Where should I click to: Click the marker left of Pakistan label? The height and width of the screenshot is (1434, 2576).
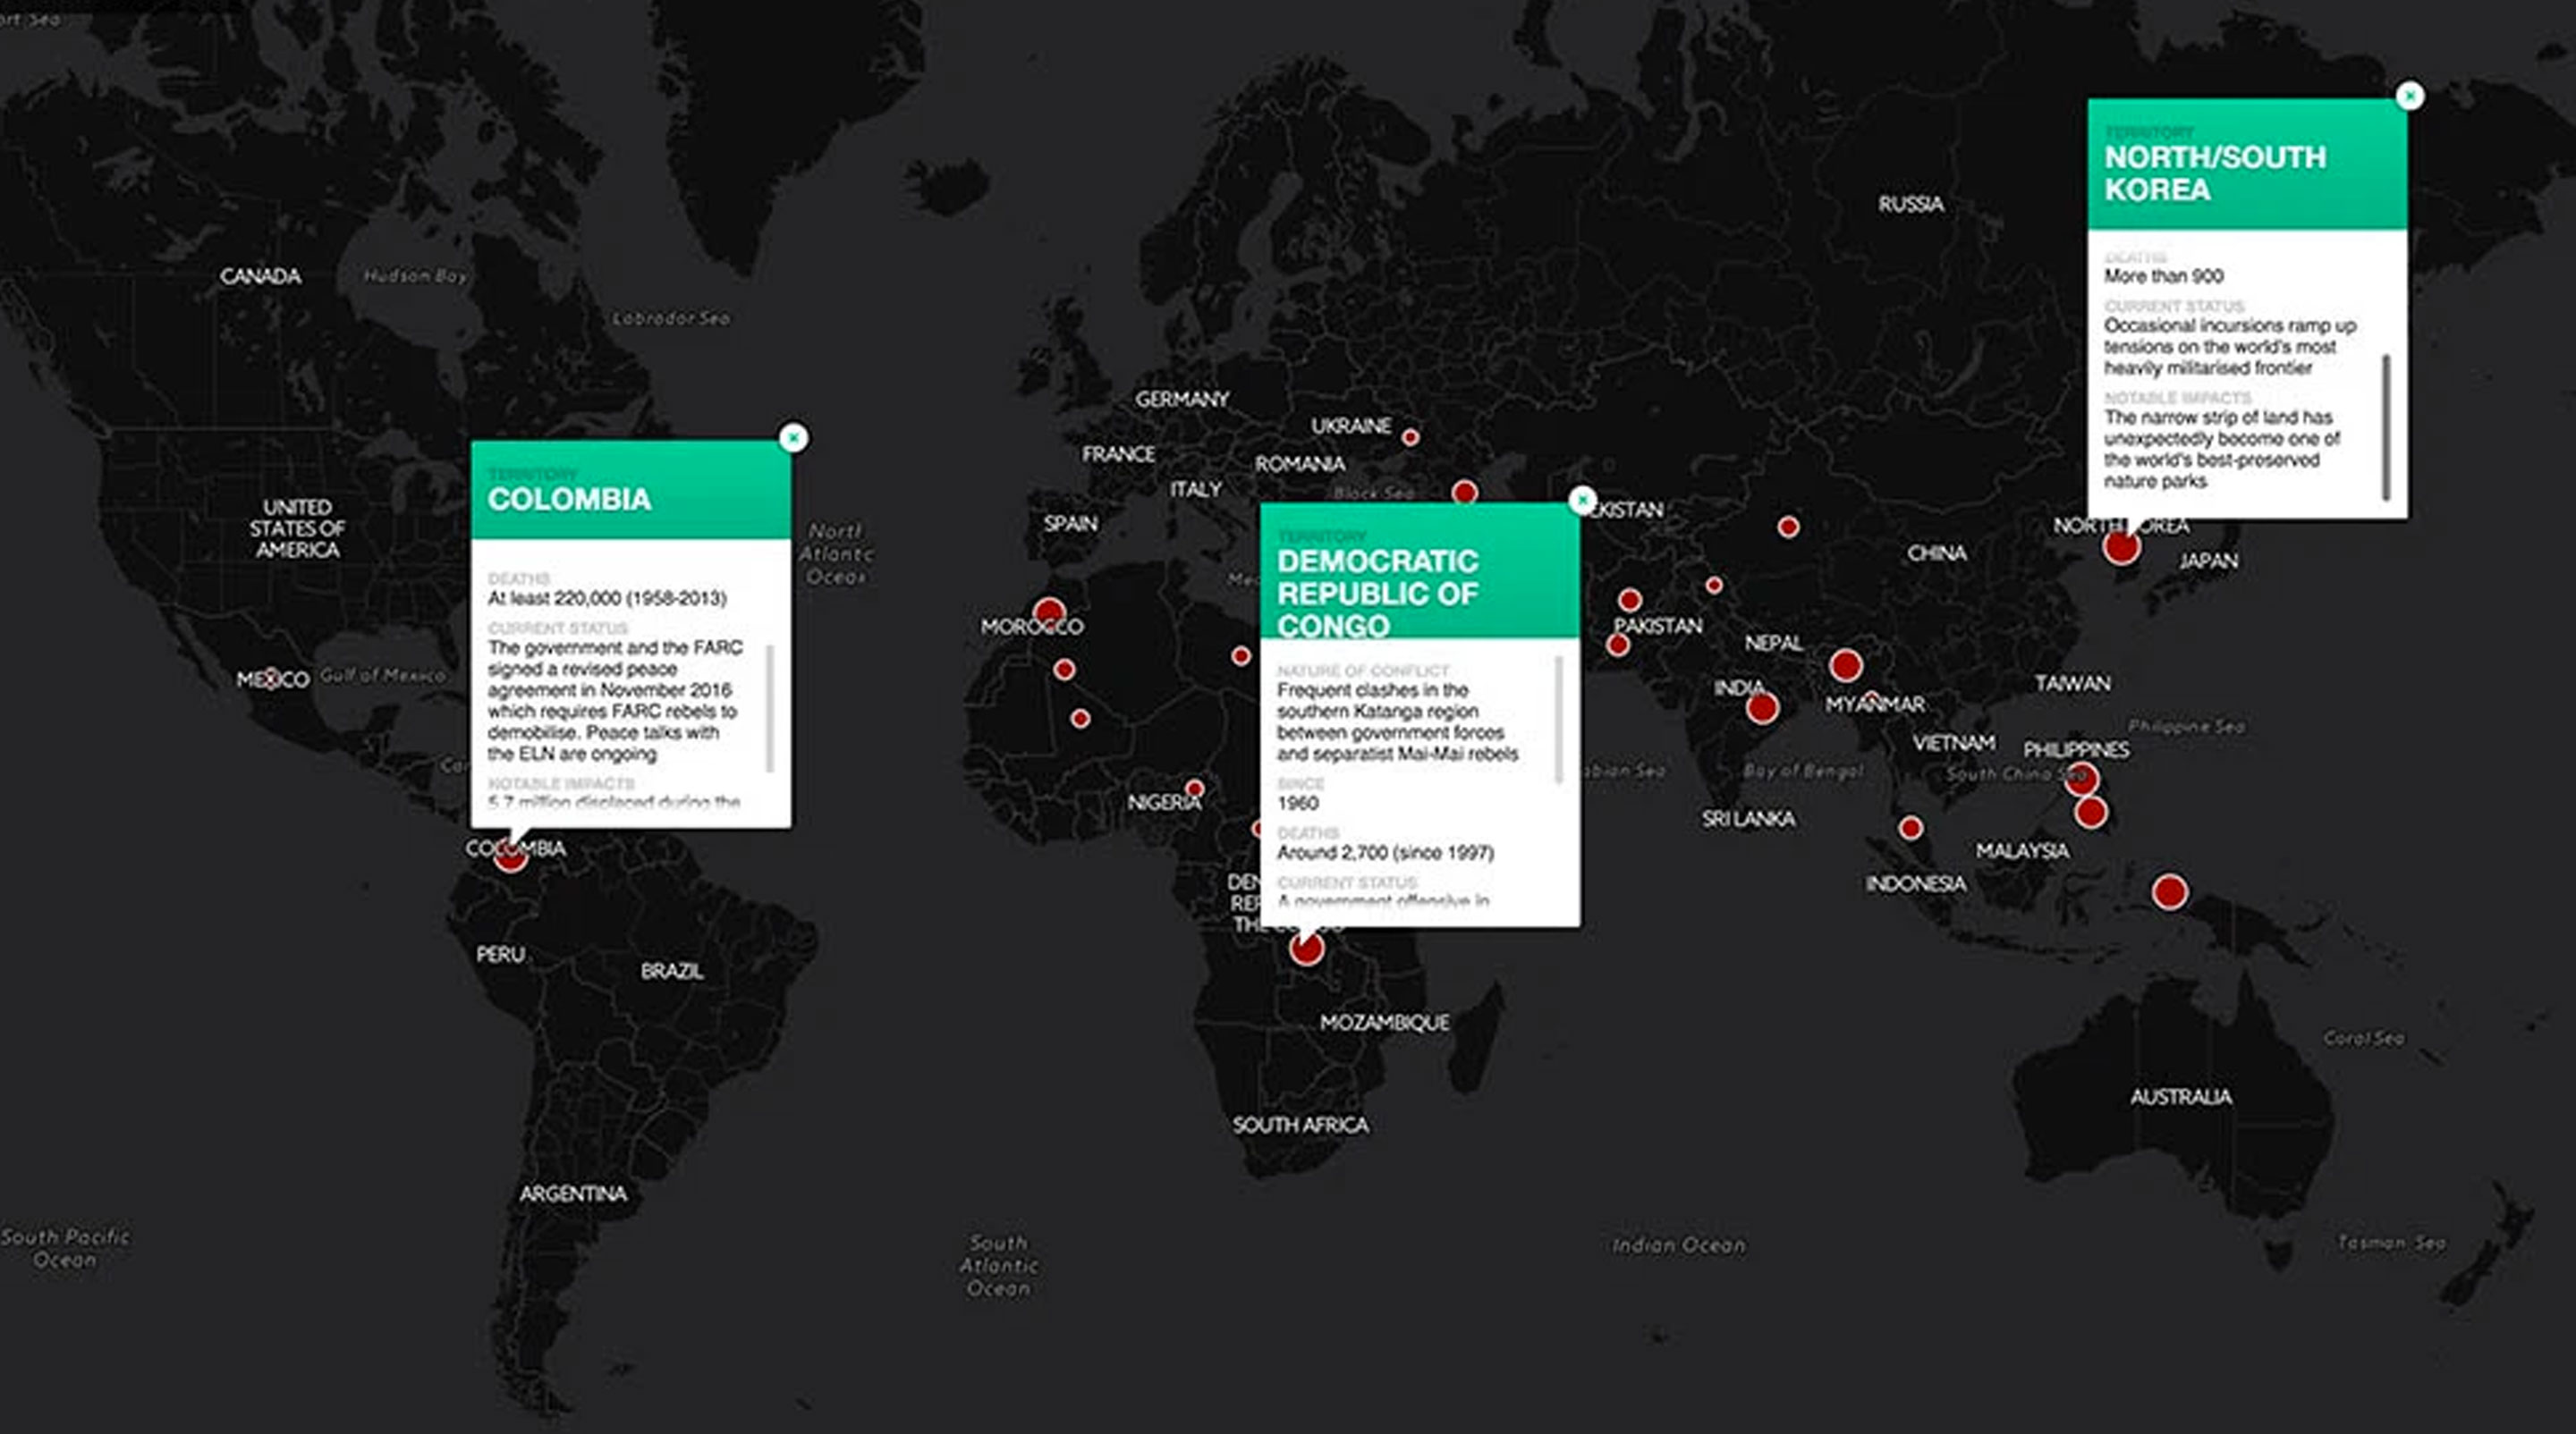click(x=1618, y=645)
